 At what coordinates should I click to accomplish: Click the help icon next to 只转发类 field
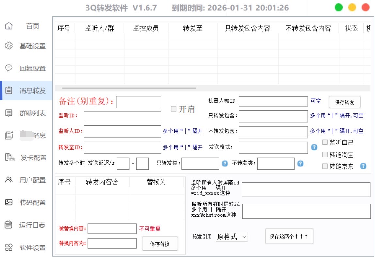coord(225,163)
